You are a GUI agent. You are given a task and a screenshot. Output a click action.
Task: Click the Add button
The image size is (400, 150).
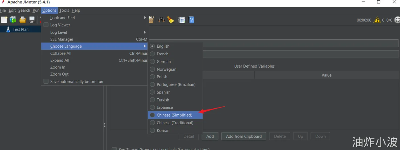click(210, 136)
